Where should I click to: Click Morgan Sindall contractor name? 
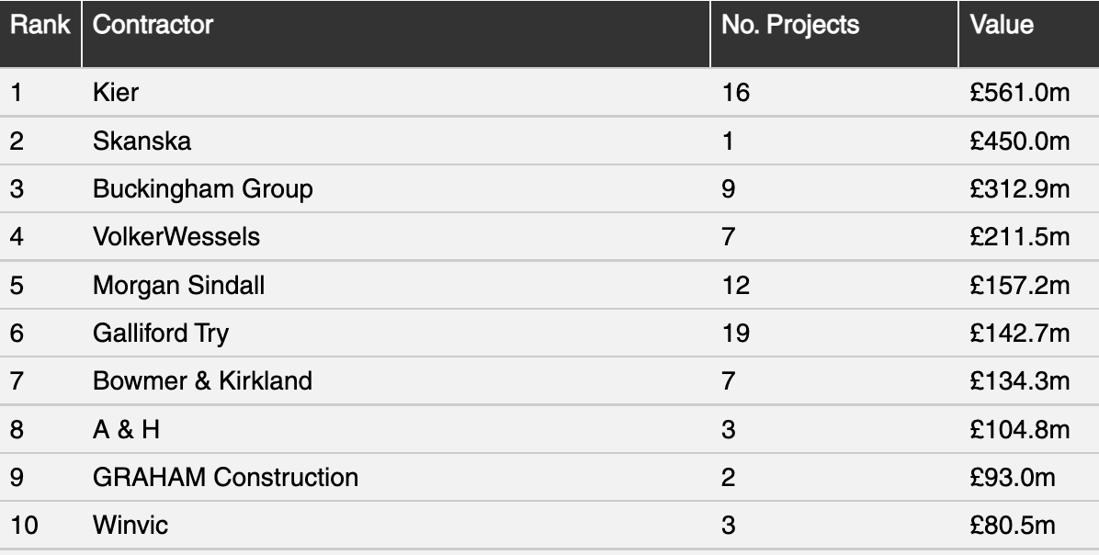click(179, 285)
